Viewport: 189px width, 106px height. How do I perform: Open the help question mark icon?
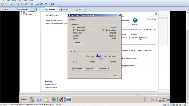(x=156, y=14)
